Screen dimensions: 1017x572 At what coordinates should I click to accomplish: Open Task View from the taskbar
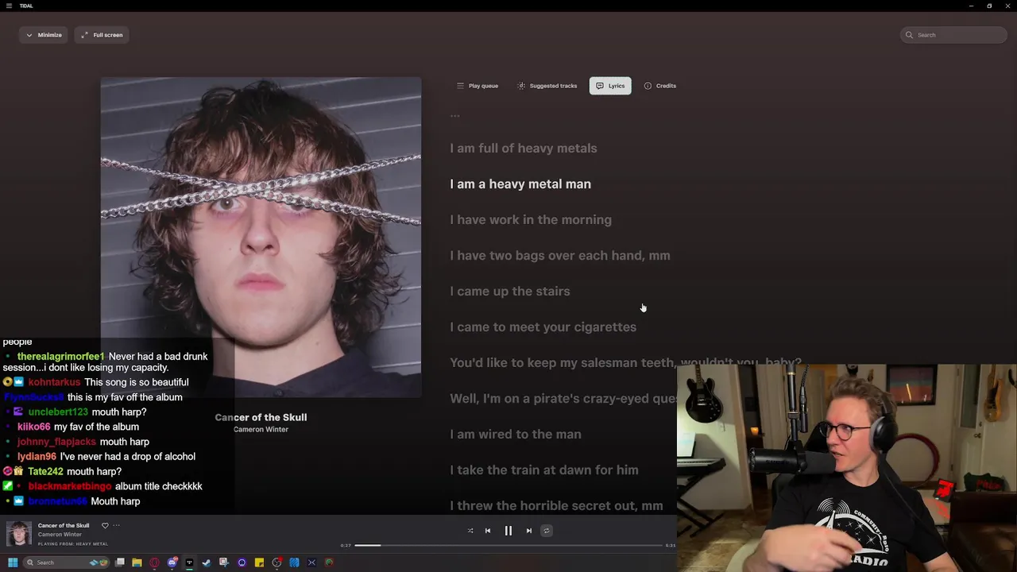[x=119, y=562]
